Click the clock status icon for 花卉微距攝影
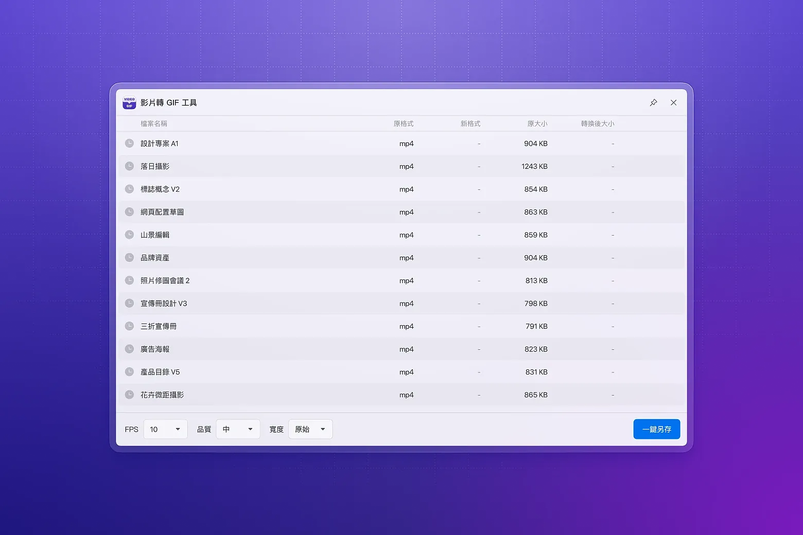 [x=130, y=395]
